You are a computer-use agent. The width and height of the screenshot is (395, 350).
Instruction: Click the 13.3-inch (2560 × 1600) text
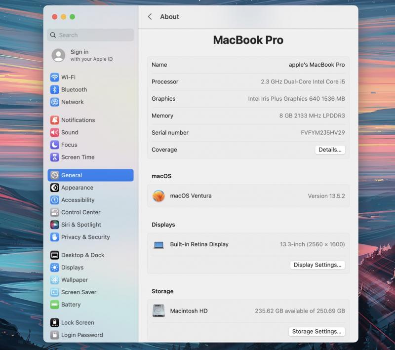(313, 244)
